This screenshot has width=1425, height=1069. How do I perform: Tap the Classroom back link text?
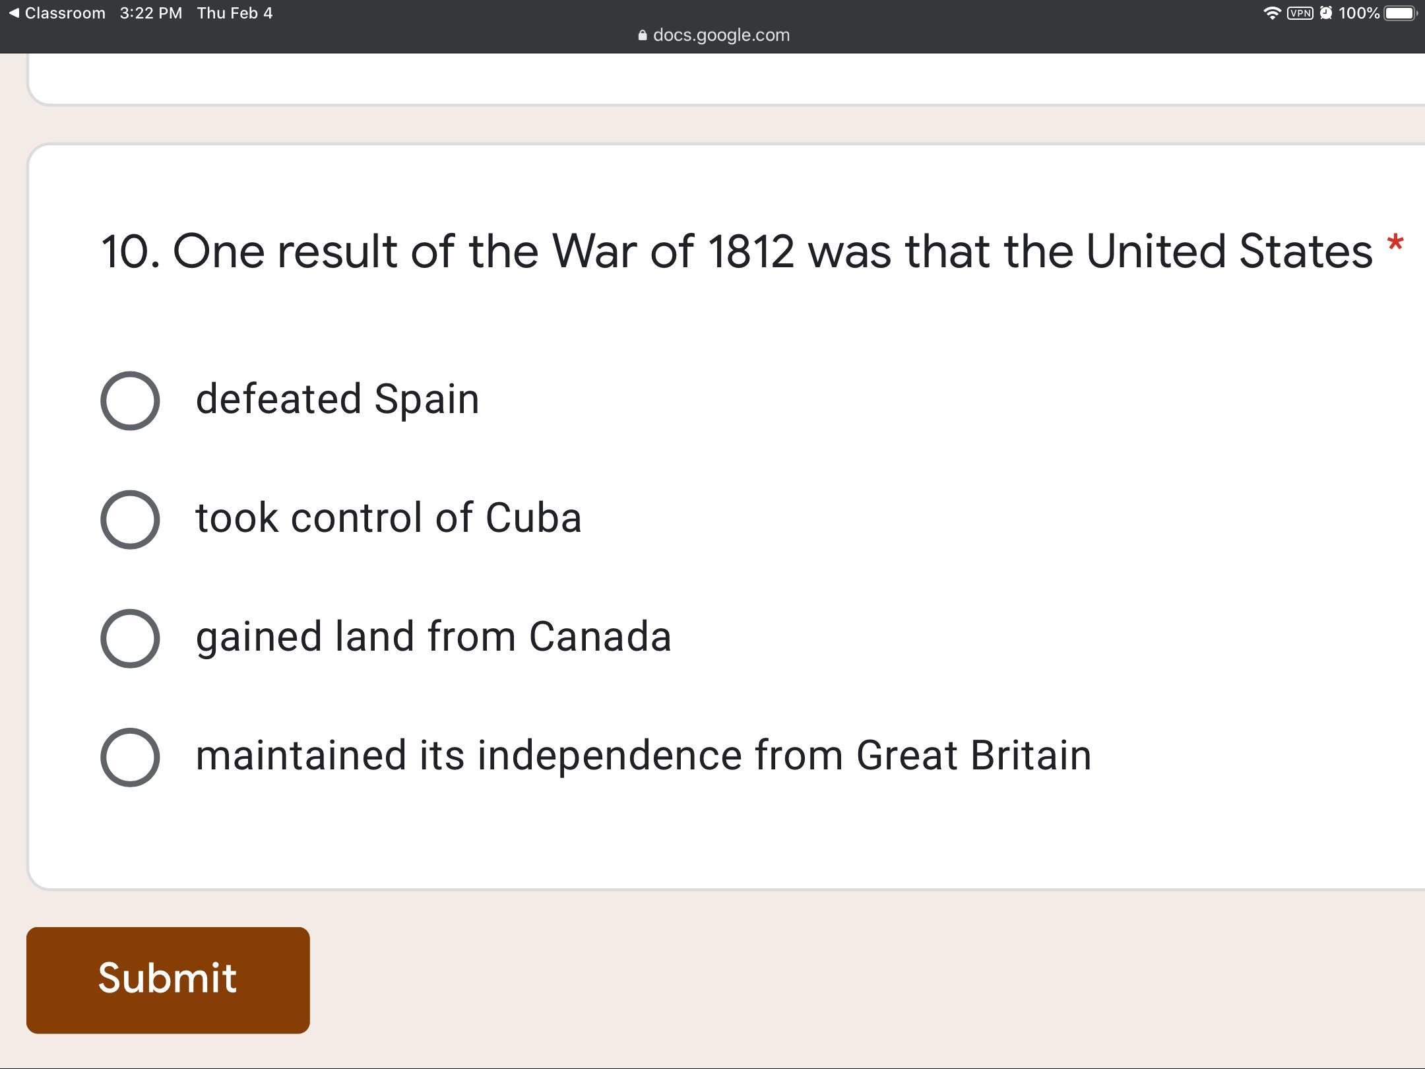[65, 13]
